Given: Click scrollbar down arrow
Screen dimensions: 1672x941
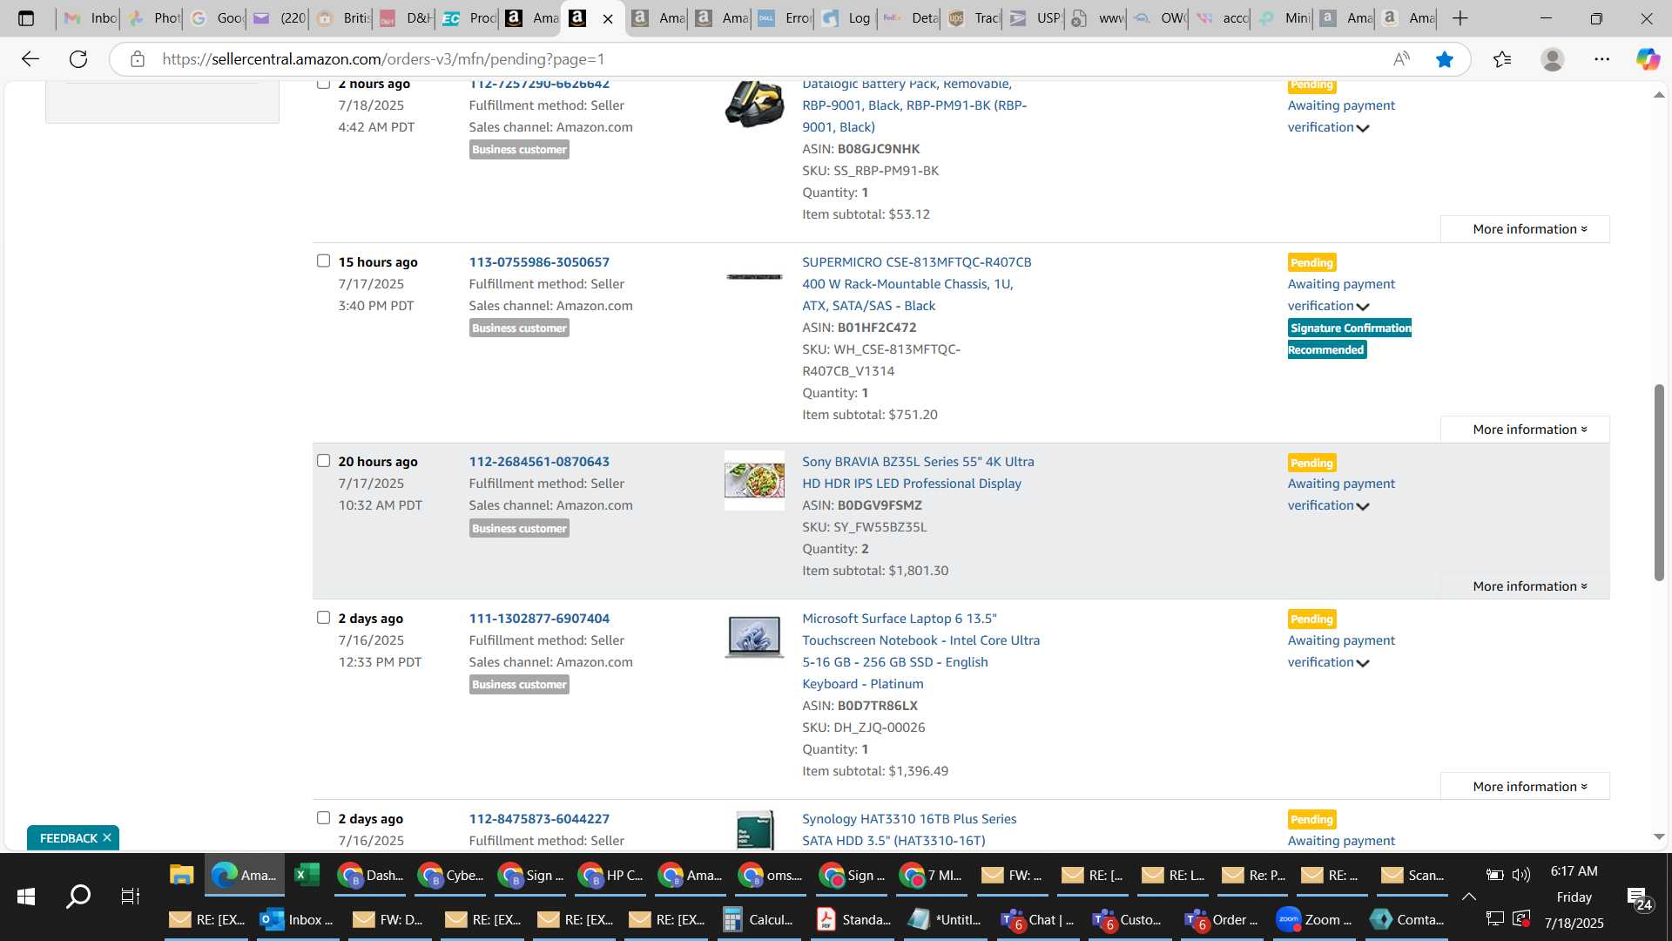Looking at the screenshot, I should [x=1658, y=836].
